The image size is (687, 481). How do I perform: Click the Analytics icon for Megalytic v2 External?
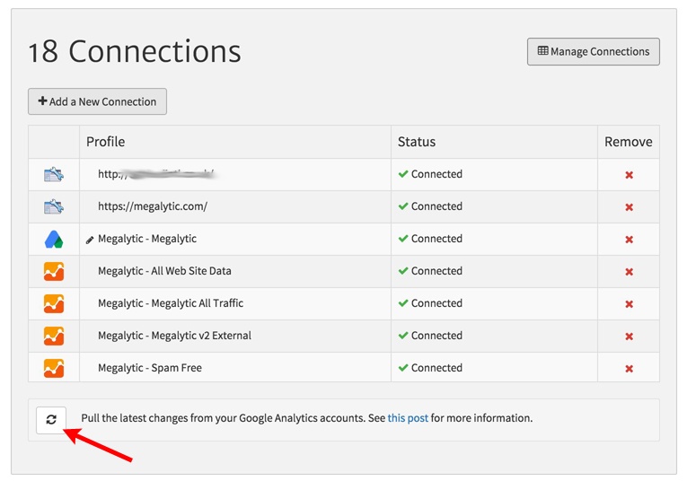54,336
